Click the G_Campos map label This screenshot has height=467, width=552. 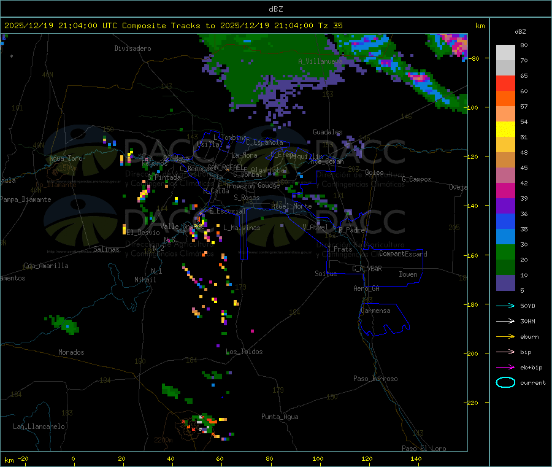(416, 179)
